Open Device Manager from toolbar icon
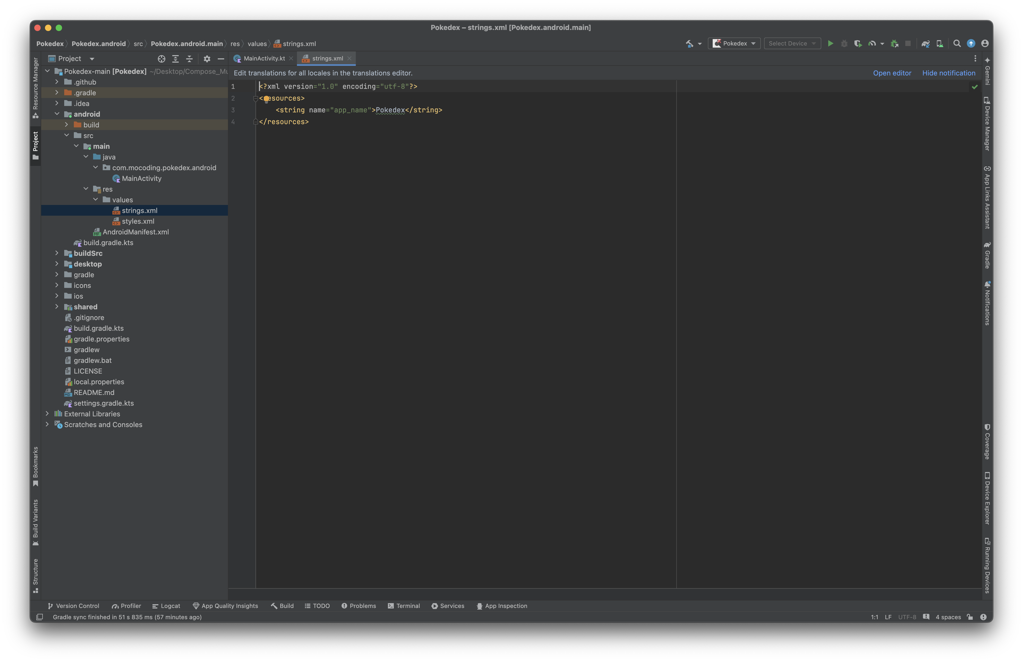Screen dimensions: 1023x662 click(x=940, y=43)
